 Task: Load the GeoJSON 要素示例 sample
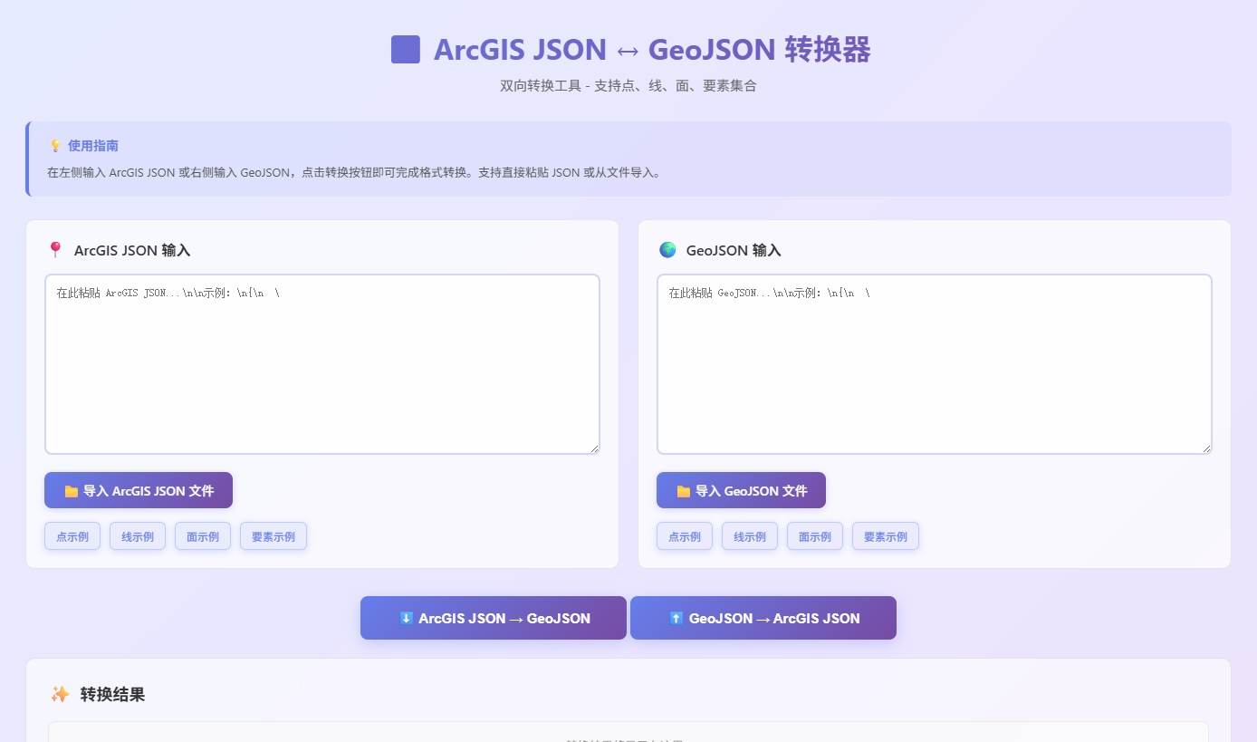coord(886,536)
